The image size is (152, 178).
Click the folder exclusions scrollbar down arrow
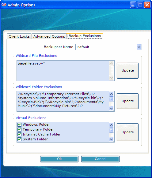point(111,108)
